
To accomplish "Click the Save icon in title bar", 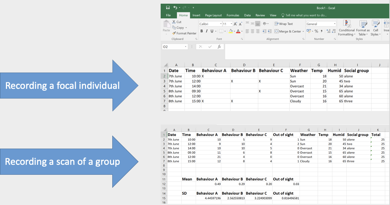I will (168, 7).
